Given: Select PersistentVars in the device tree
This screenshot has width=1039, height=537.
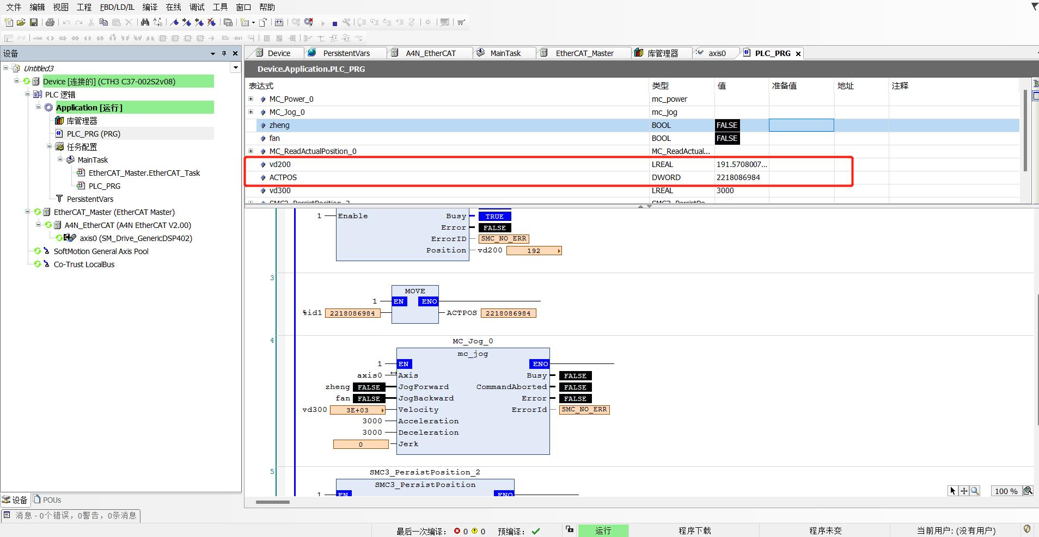Looking at the screenshot, I should tap(90, 199).
